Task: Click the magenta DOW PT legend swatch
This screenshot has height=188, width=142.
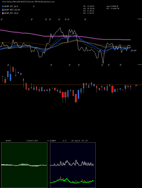Action: [x=3, y=13]
